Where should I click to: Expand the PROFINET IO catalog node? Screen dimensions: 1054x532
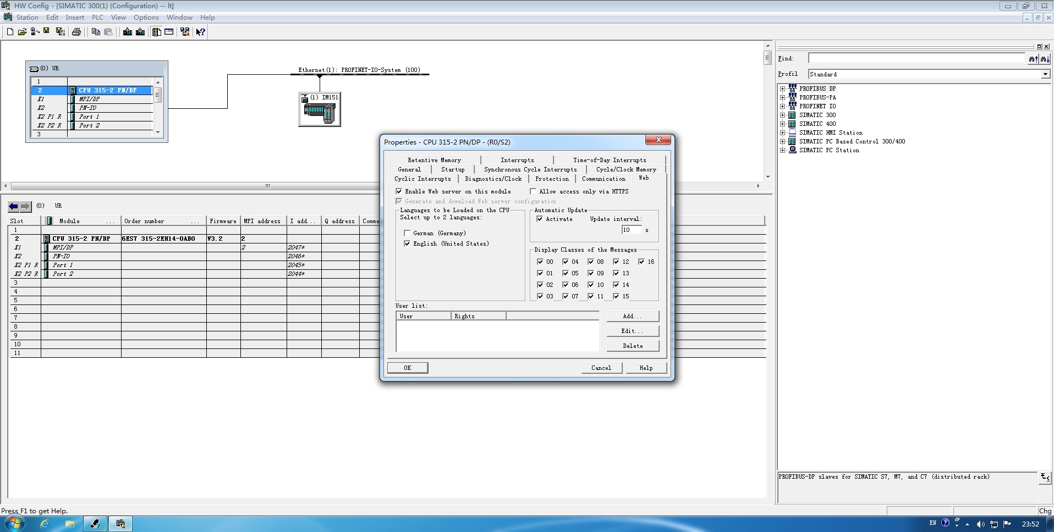(782, 106)
